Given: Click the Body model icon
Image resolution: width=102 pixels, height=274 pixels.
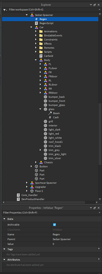Looking at the screenshot, I should (41, 60).
